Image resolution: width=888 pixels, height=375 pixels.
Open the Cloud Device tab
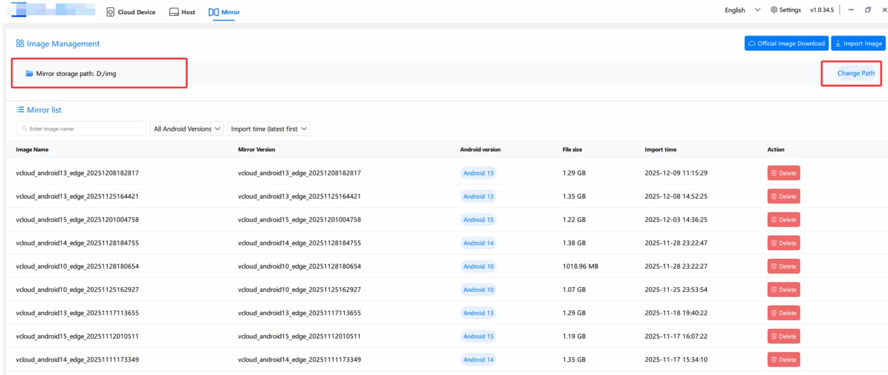click(131, 12)
